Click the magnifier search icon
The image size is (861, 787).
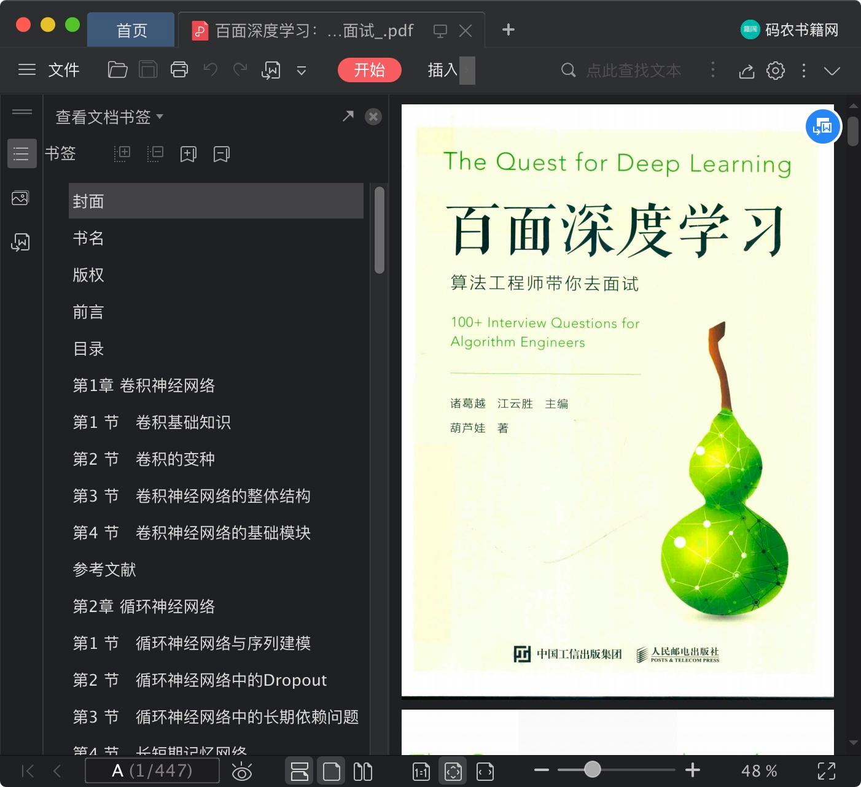pyautogui.click(x=569, y=70)
